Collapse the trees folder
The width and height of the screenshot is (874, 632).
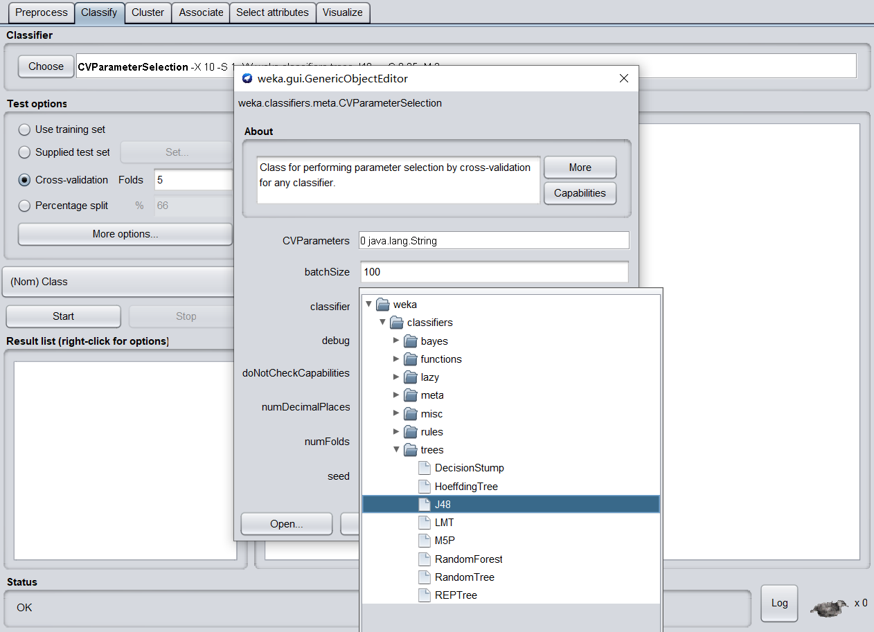point(396,449)
